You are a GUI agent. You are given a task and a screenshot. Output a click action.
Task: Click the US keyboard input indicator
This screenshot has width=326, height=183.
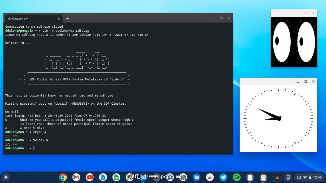[x=299, y=178]
